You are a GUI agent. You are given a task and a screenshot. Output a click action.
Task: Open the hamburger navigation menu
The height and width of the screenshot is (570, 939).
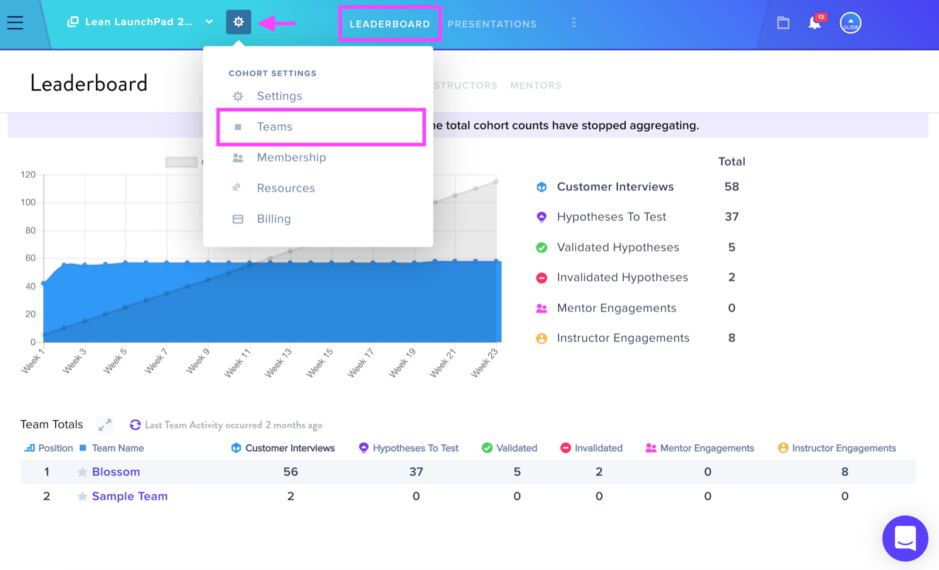click(15, 22)
